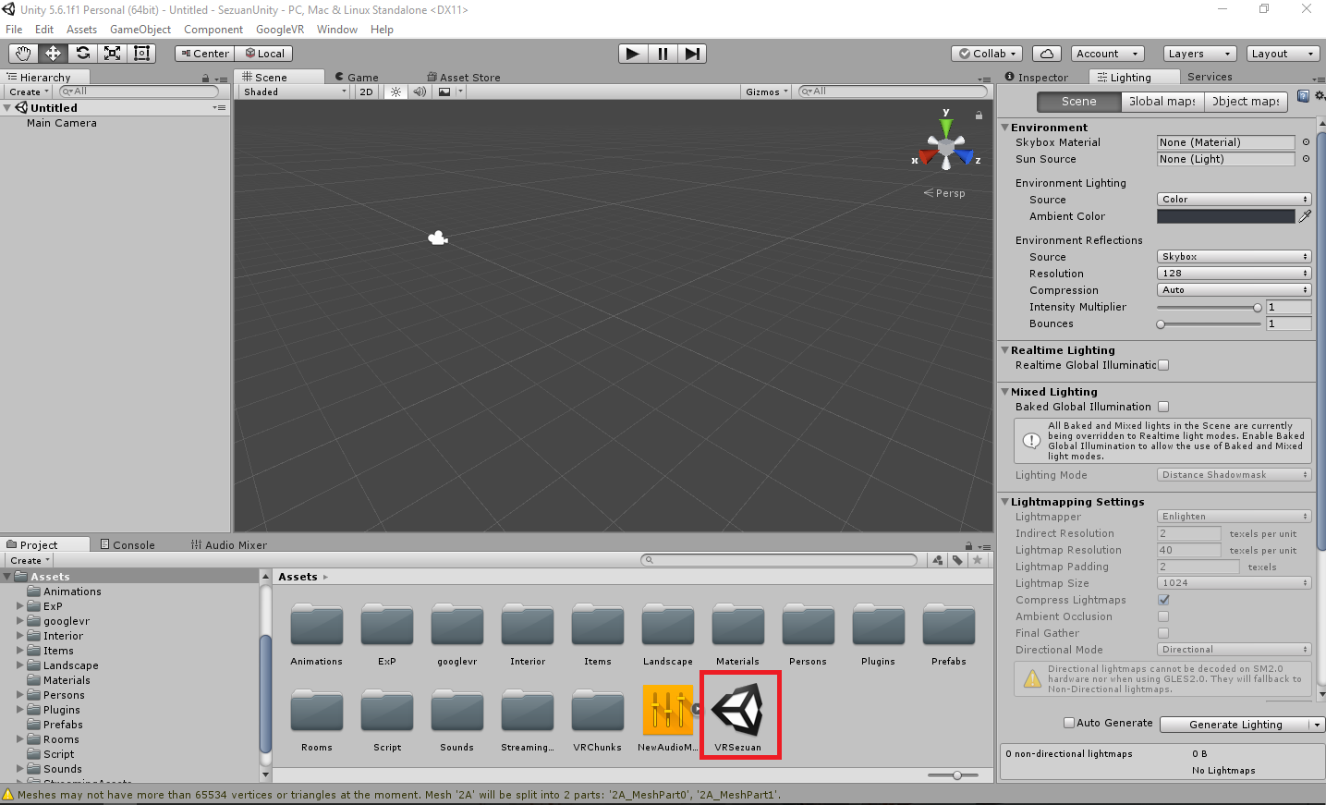The height and width of the screenshot is (805, 1326).
Task: Open the Layout dropdown
Action: pyautogui.click(x=1283, y=54)
